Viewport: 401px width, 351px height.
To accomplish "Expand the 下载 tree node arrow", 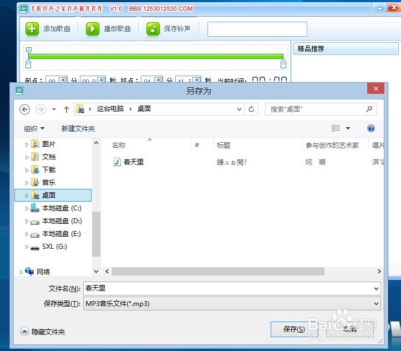I will coord(27,170).
